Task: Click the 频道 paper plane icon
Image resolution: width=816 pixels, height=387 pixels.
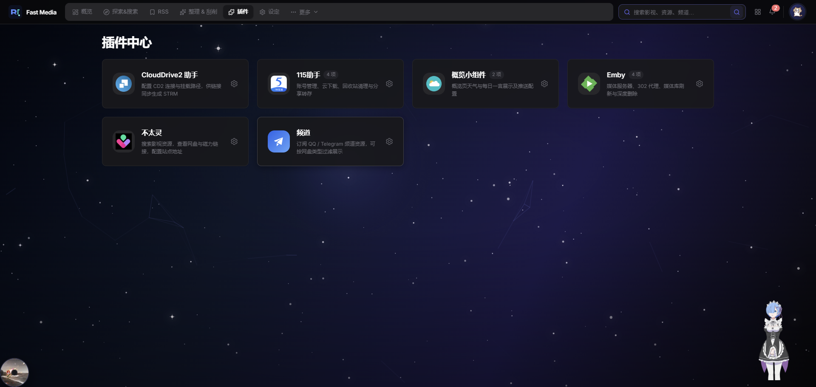Action: (279, 141)
